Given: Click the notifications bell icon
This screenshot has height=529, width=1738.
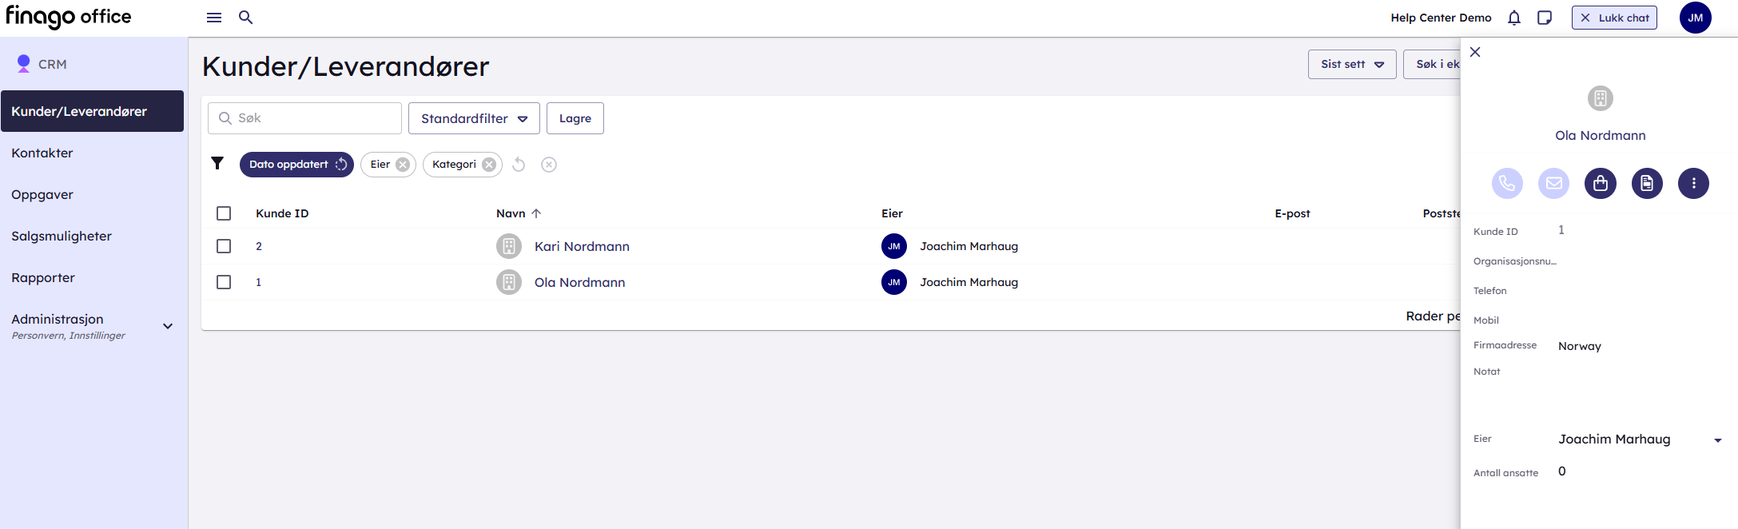Looking at the screenshot, I should [1513, 18].
